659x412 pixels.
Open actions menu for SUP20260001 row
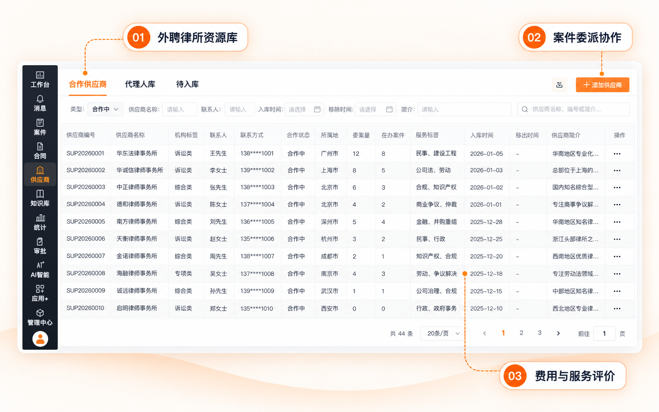[x=617, y=154]
